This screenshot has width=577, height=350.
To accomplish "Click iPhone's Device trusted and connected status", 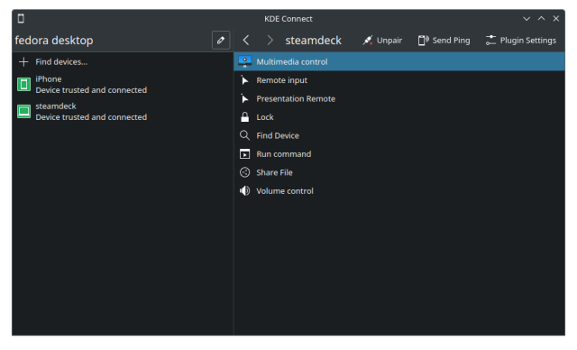I will click(x=91, y=90).
